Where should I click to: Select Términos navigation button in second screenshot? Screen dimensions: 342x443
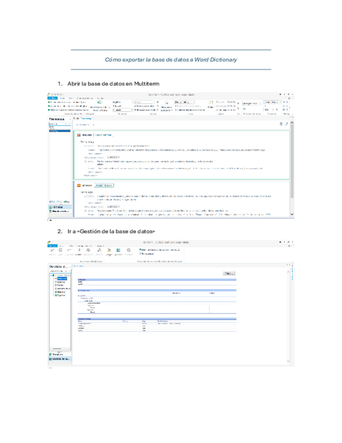(x=60, y=355)
